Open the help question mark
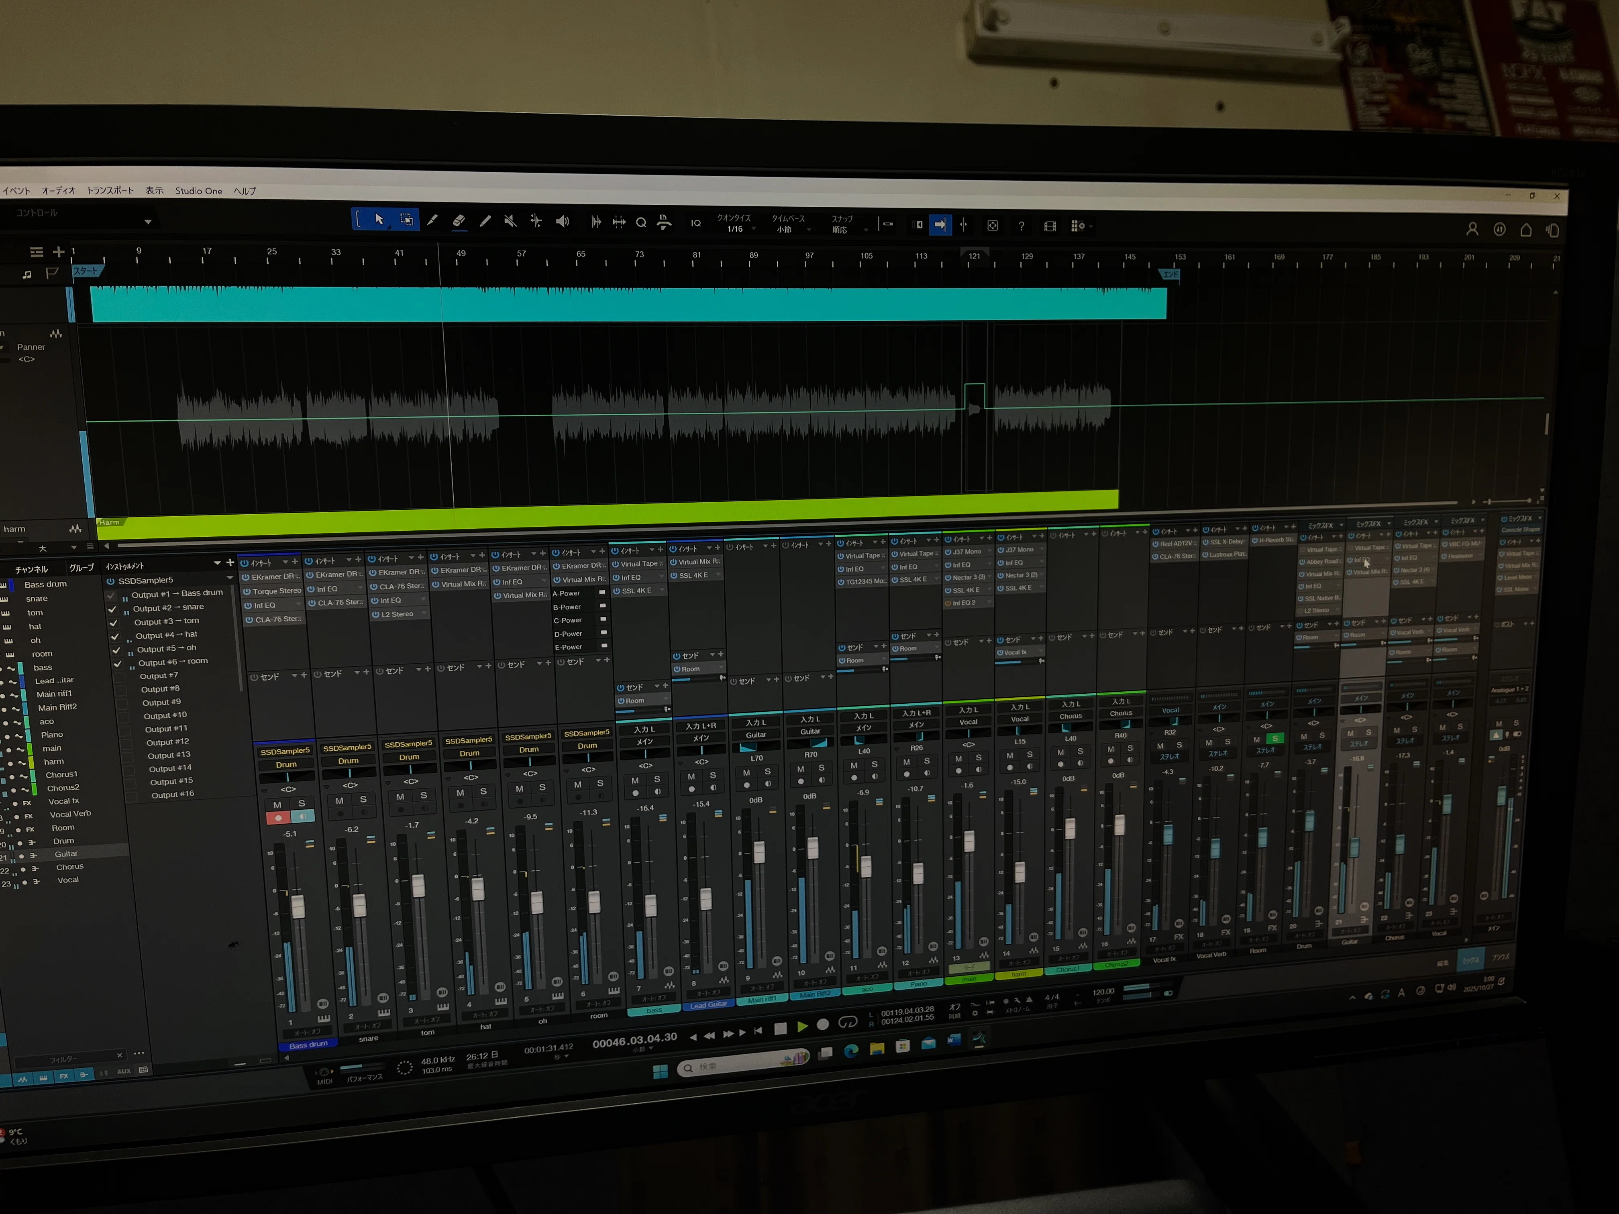This screenshot has width=1619, height=1214. [1021, 226]
